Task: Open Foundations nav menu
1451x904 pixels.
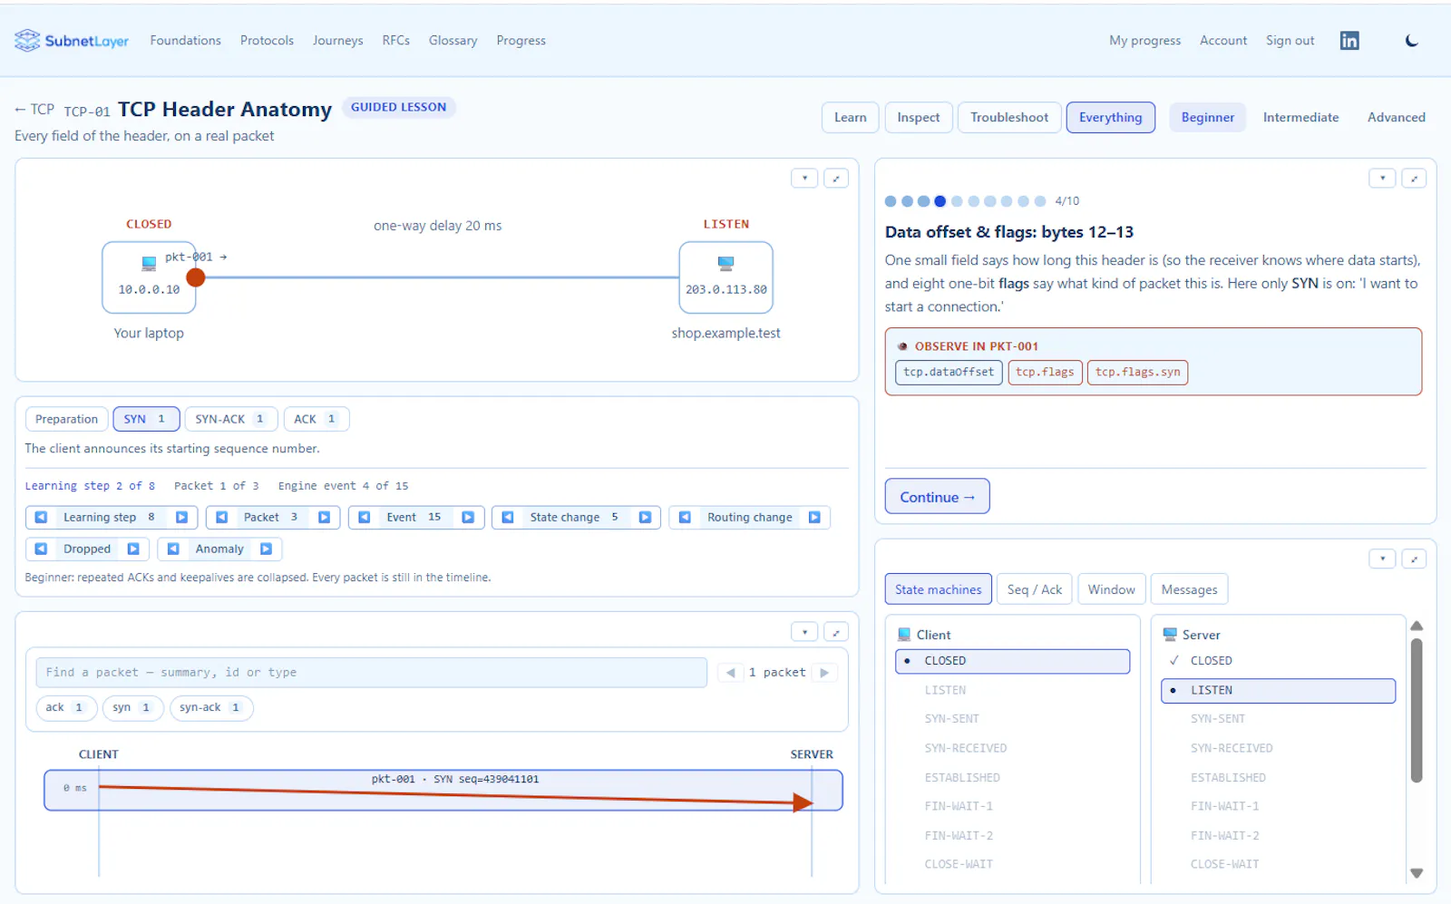Action: [186, 41]
